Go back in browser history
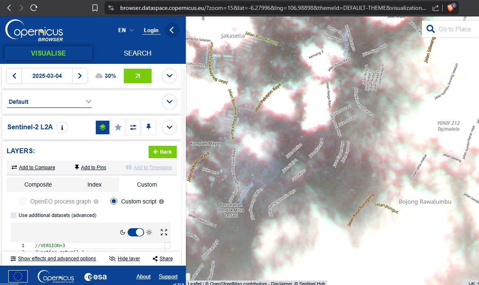 coord(9,8)
